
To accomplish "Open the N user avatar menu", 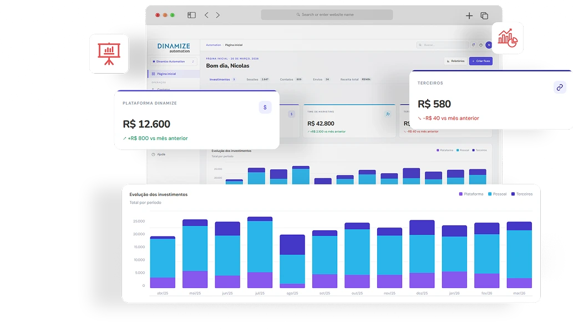I will pos(489,45).
